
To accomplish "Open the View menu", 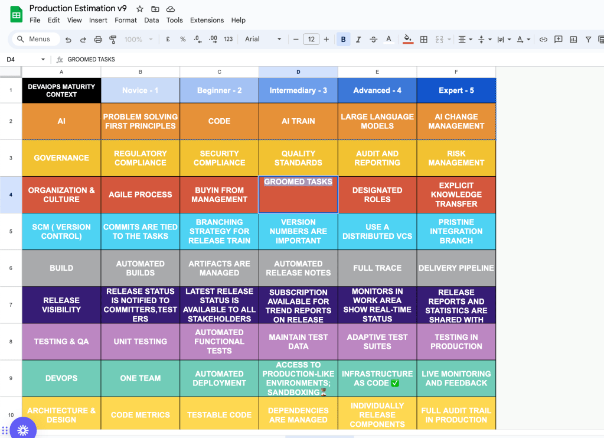I will click(74, 20).
